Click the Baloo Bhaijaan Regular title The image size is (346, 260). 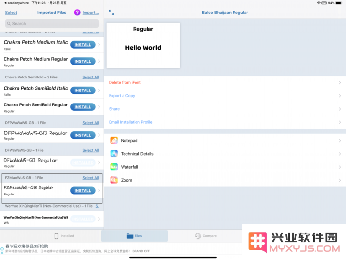pos(225,13)
